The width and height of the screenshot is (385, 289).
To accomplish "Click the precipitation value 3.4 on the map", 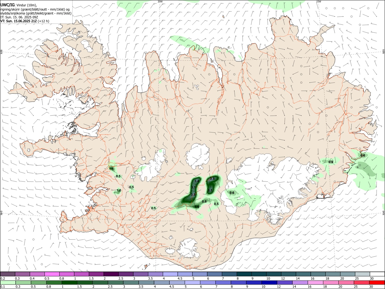I will 197,181.
